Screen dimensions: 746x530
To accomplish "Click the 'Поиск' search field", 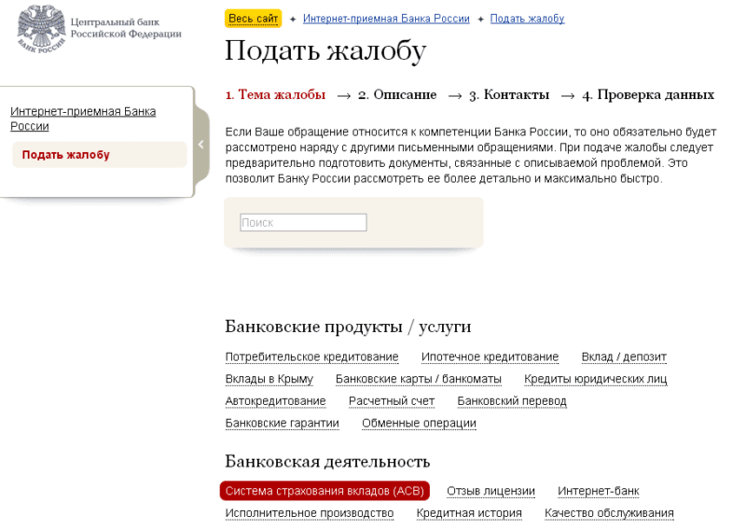I will [x=303, y=223].
